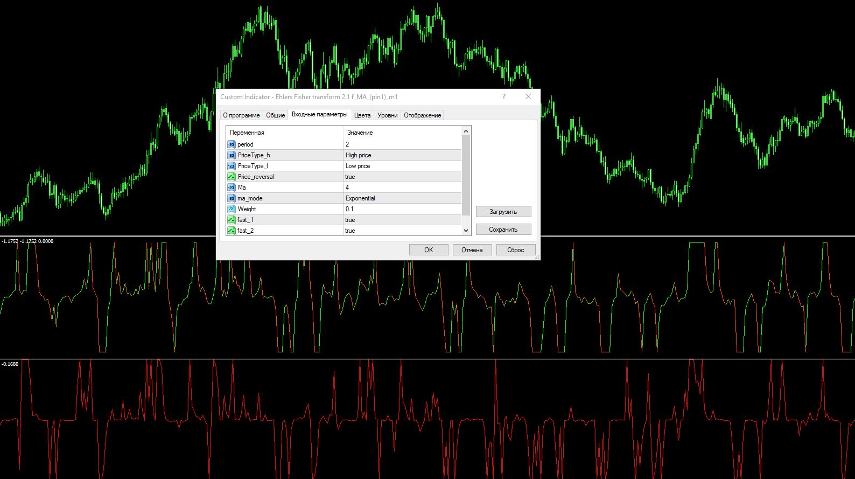Open the Отображение tab
This screenshot has width=855, height=479.
click(x=423, y=115)
